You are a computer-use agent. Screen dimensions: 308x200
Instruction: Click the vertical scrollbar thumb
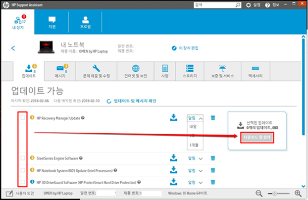click(303, 87)
